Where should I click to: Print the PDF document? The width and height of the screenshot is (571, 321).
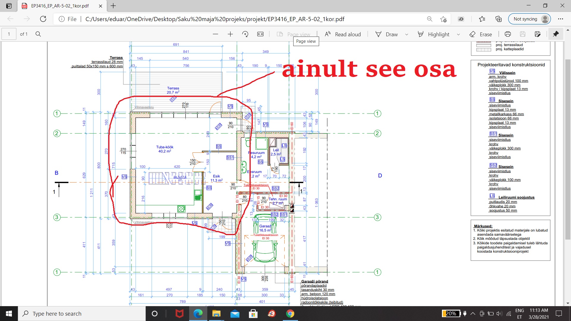pyautogui.click(x=508, y=34)
